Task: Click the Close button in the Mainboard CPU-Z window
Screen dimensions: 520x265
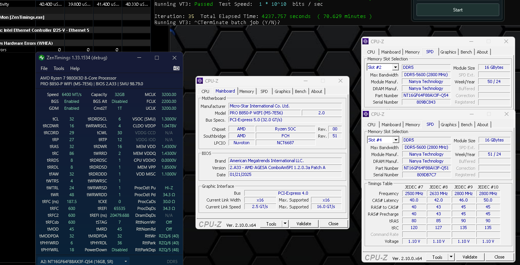Action: point(333,224)
